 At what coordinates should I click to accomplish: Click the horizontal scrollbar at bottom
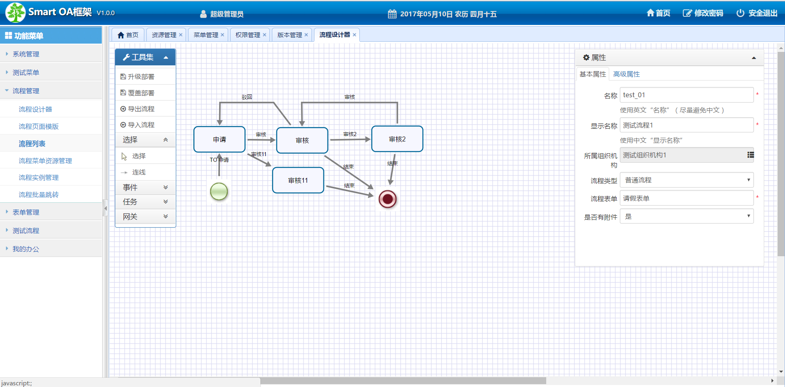403,381
